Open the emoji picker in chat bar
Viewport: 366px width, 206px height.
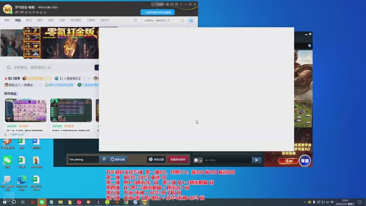196,160
